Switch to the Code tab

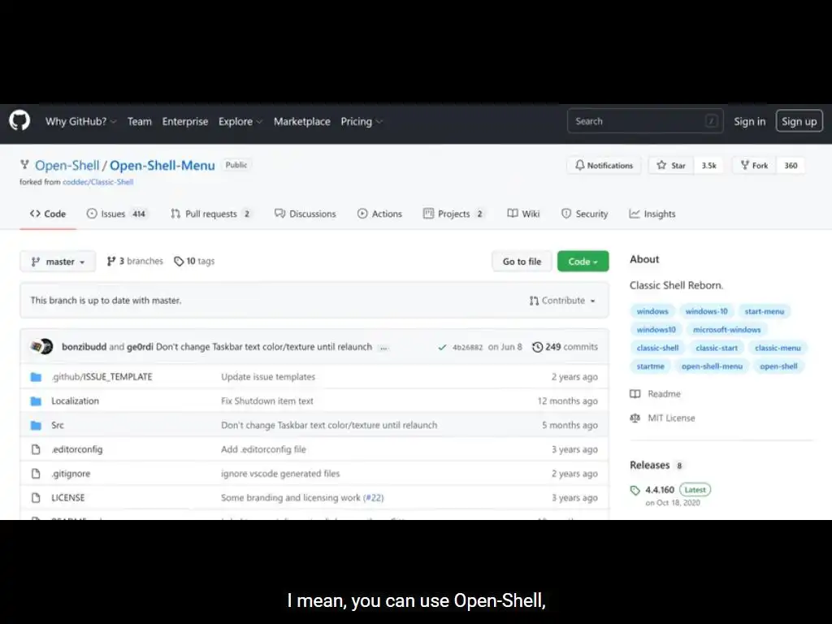point(48,214)
